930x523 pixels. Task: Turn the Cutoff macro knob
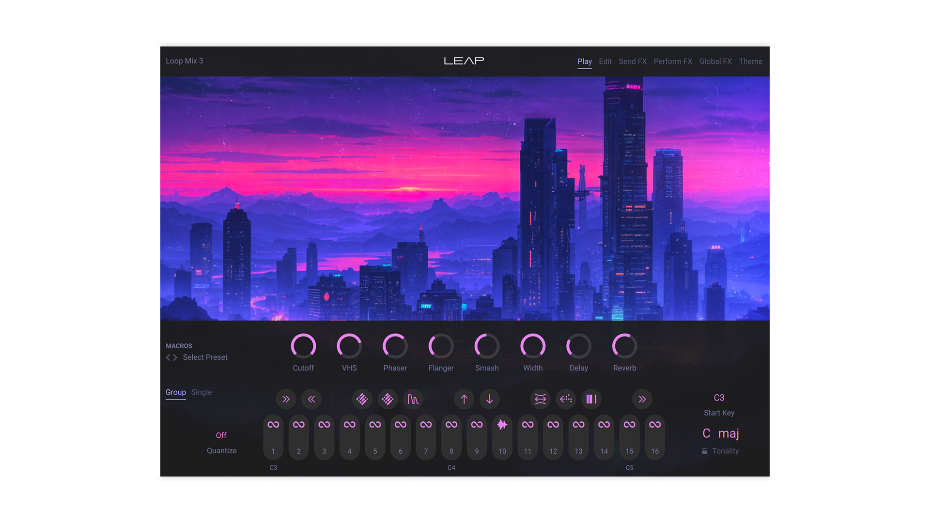[304, 346]
